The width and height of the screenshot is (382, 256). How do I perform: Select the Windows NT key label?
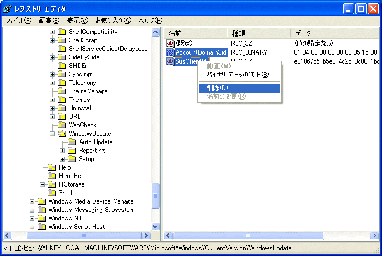pos(65,218)
